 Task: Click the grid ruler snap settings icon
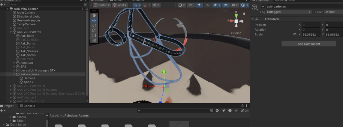coord(154,5)
